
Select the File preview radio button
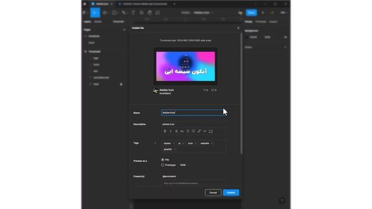pyautogui.click(x=163, y=160)
